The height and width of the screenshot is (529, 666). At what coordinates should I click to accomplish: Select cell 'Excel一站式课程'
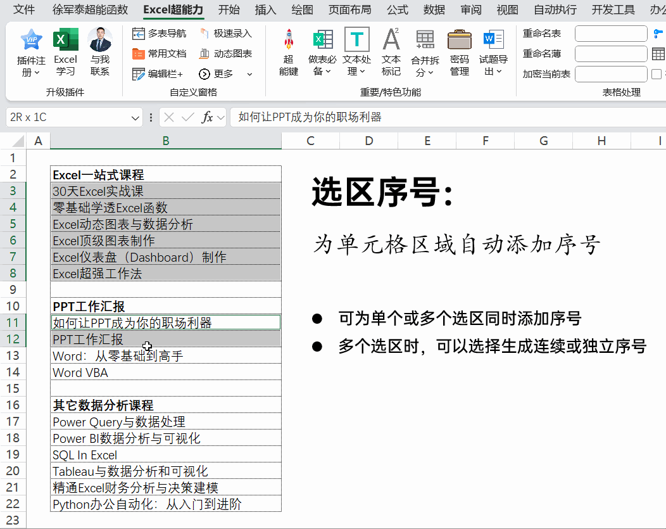pyautogui.click(x=166, y=175)
